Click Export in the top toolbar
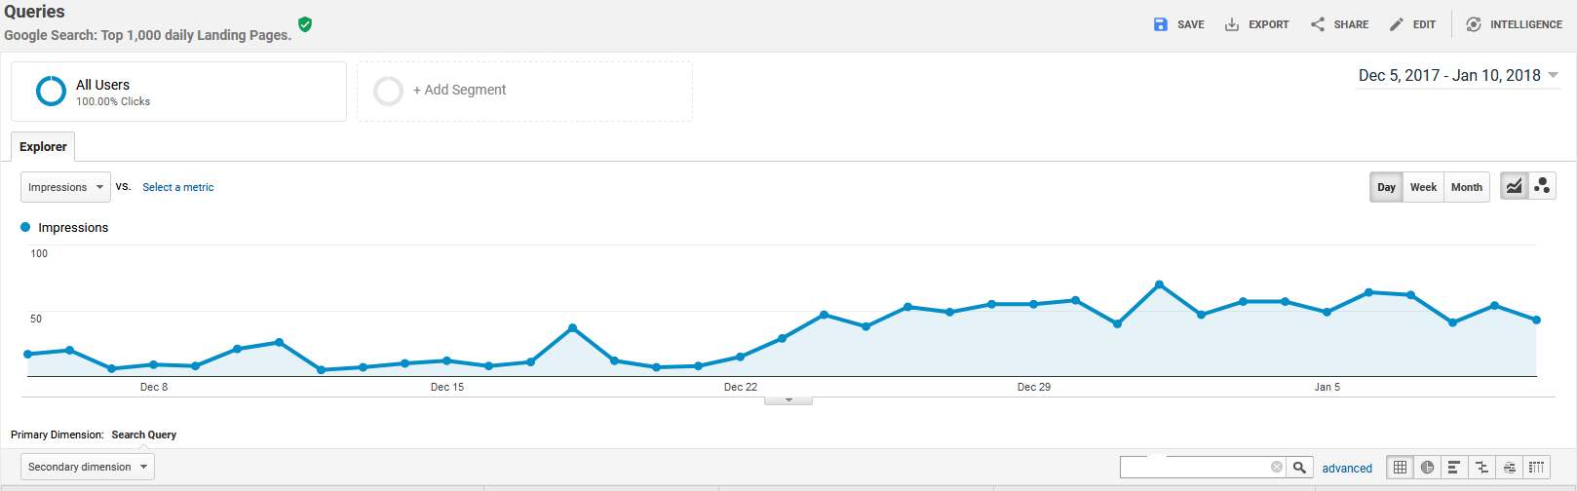This screenshot has height=491, width=1577. 1257,24
